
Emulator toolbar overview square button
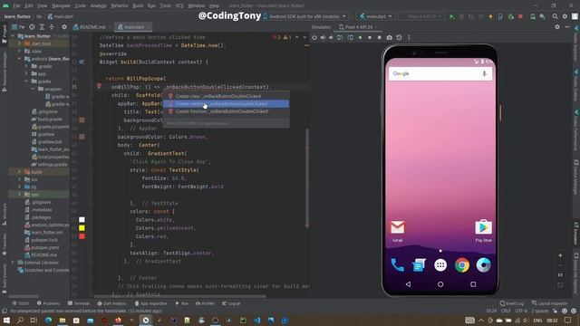click(379, 38)
